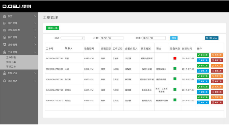
Task: Confirm work order 14581684712709 with 确认工单
Action: coord(203,87)
